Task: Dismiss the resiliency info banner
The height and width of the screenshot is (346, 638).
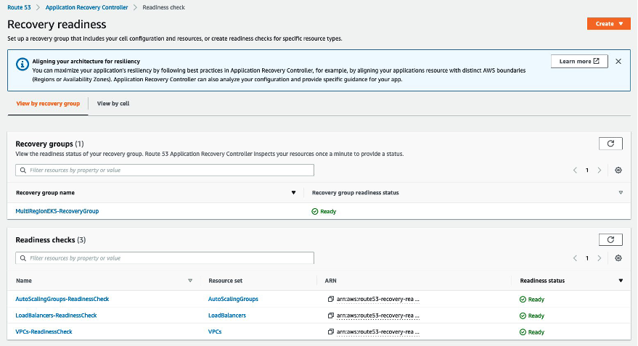Action: 618,62
